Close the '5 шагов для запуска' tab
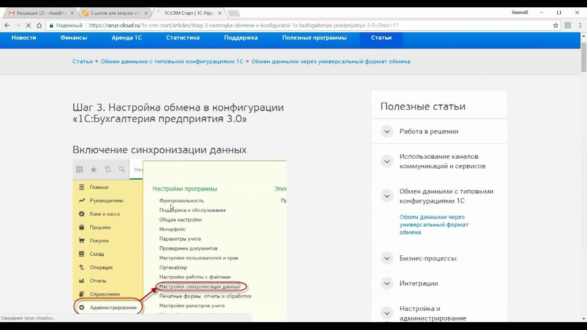The image size is (587, 330). [146, 13]
